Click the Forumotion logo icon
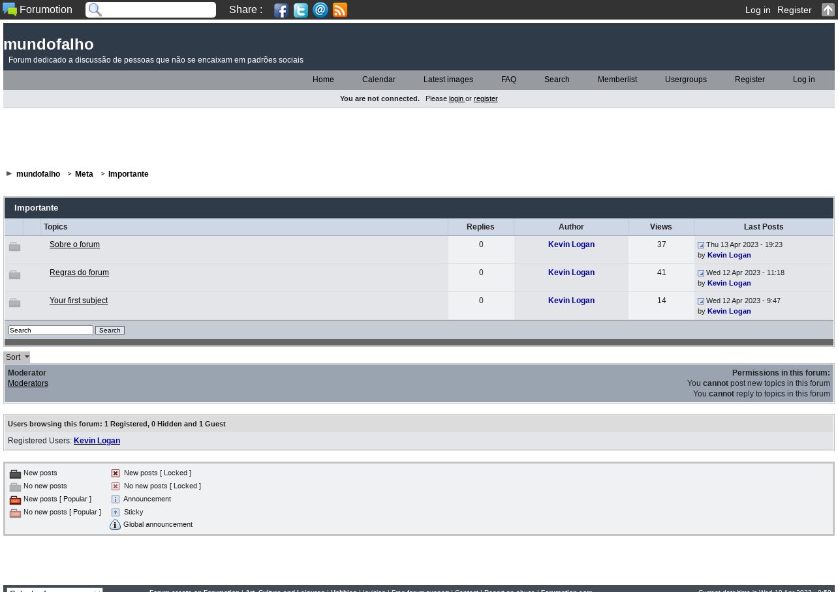The image size is (838, 592). pos(10,9)
